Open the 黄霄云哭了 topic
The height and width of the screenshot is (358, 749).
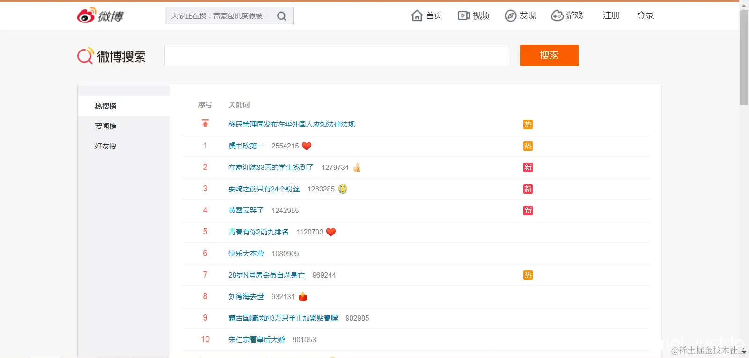[x=246, y=211]
